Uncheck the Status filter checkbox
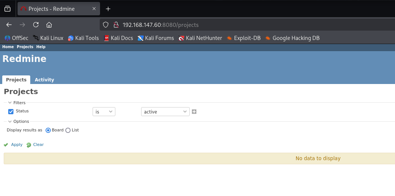The image size is (395, 196). pos(11,112)
